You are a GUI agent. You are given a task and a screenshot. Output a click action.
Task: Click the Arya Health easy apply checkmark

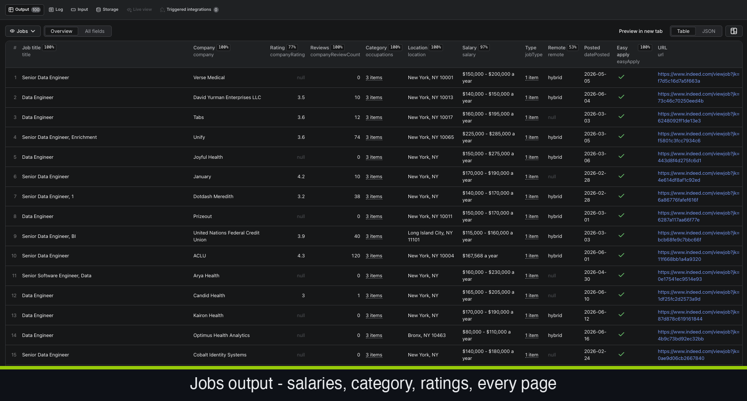(x=621, y=275)
